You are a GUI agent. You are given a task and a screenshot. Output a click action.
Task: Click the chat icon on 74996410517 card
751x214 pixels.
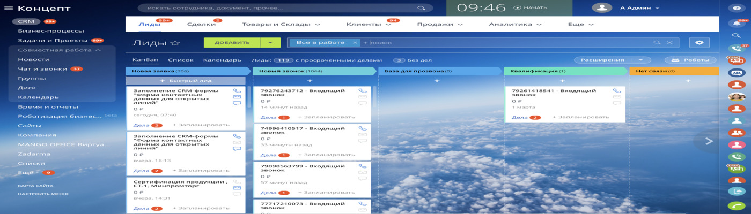[x=363, y=141]
